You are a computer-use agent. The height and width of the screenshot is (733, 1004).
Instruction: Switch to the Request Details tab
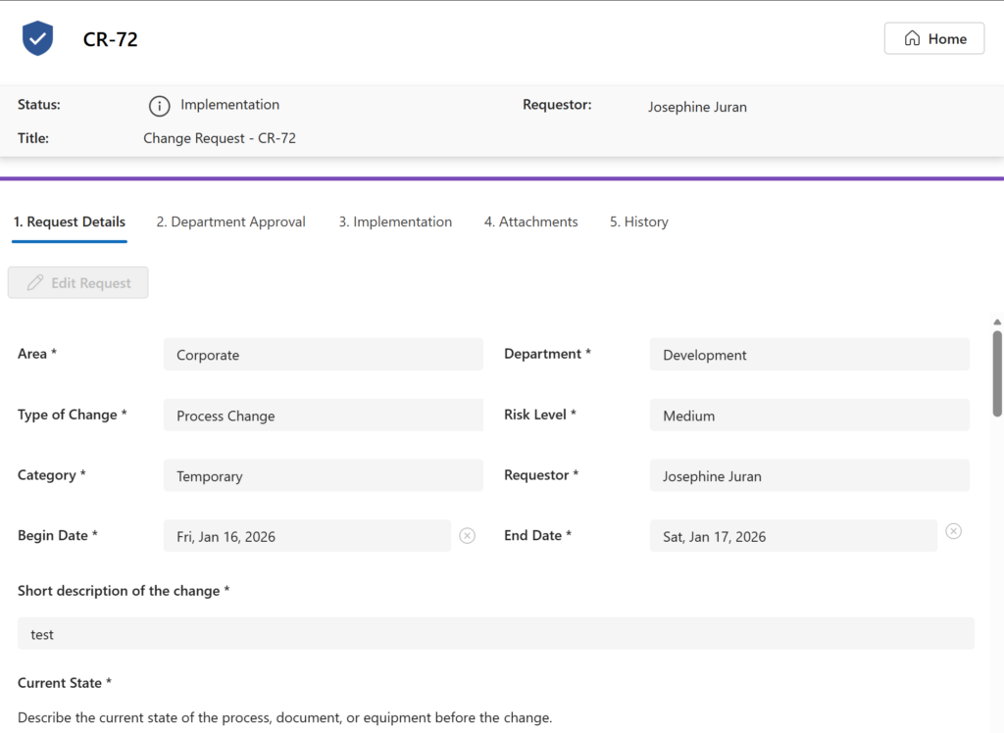[70, 222]
